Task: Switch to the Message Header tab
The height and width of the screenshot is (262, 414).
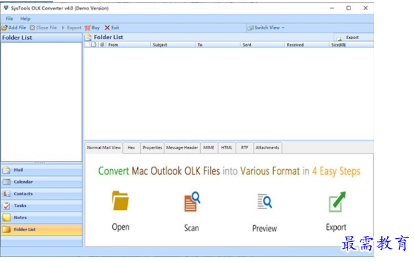Action: [182, 148]
